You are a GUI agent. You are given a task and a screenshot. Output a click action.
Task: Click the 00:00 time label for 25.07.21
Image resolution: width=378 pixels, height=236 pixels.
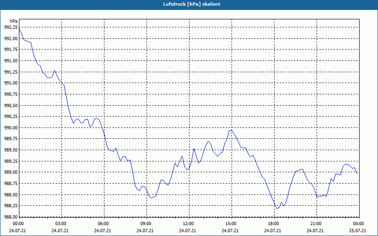(358, 224)
